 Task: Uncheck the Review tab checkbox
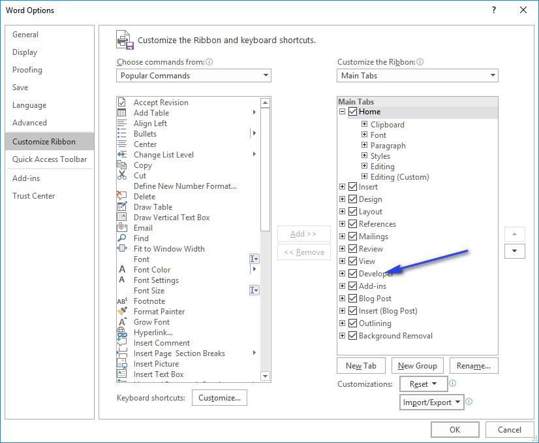pos(352,248)
